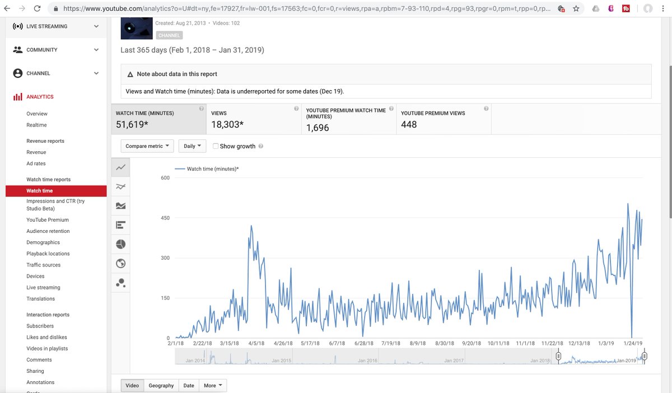Grab the left date range slider handle
672x393 pixels.
coord(558,356)
